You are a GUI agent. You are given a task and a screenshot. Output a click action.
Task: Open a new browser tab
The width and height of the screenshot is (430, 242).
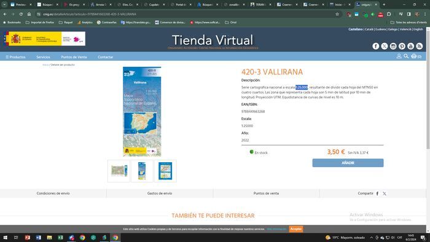(384, 4)
